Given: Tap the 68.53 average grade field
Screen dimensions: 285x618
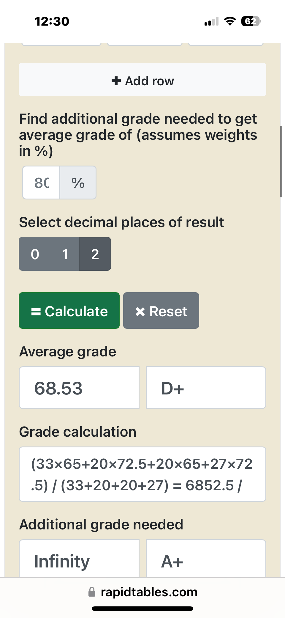Looking at the screenshot, I should (79, 388).
